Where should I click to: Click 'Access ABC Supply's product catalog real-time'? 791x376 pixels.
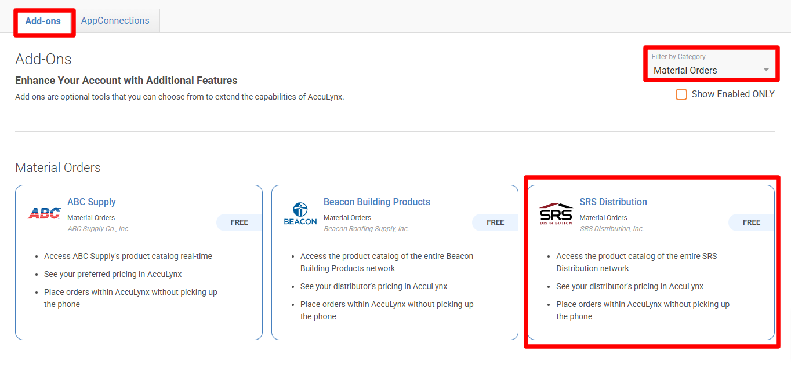(128, 256)
